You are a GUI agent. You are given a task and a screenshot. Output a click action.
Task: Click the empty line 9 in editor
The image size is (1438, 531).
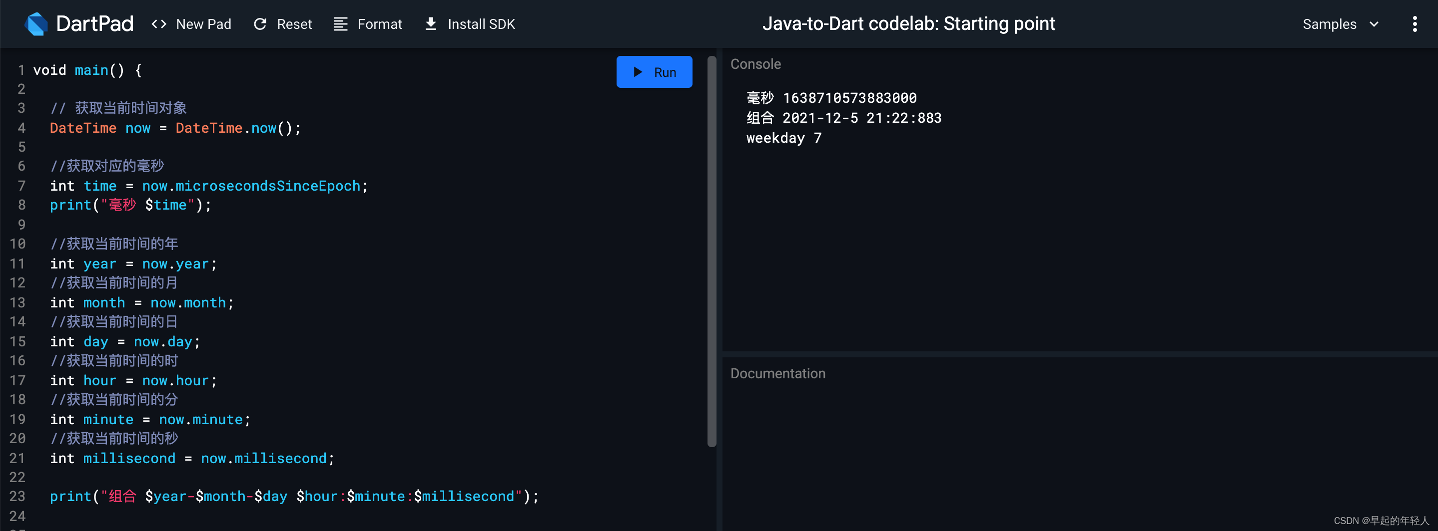[368, 225]
